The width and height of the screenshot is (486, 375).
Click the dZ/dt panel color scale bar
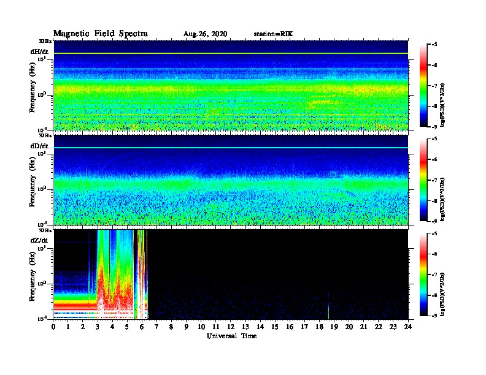point(423,275)
